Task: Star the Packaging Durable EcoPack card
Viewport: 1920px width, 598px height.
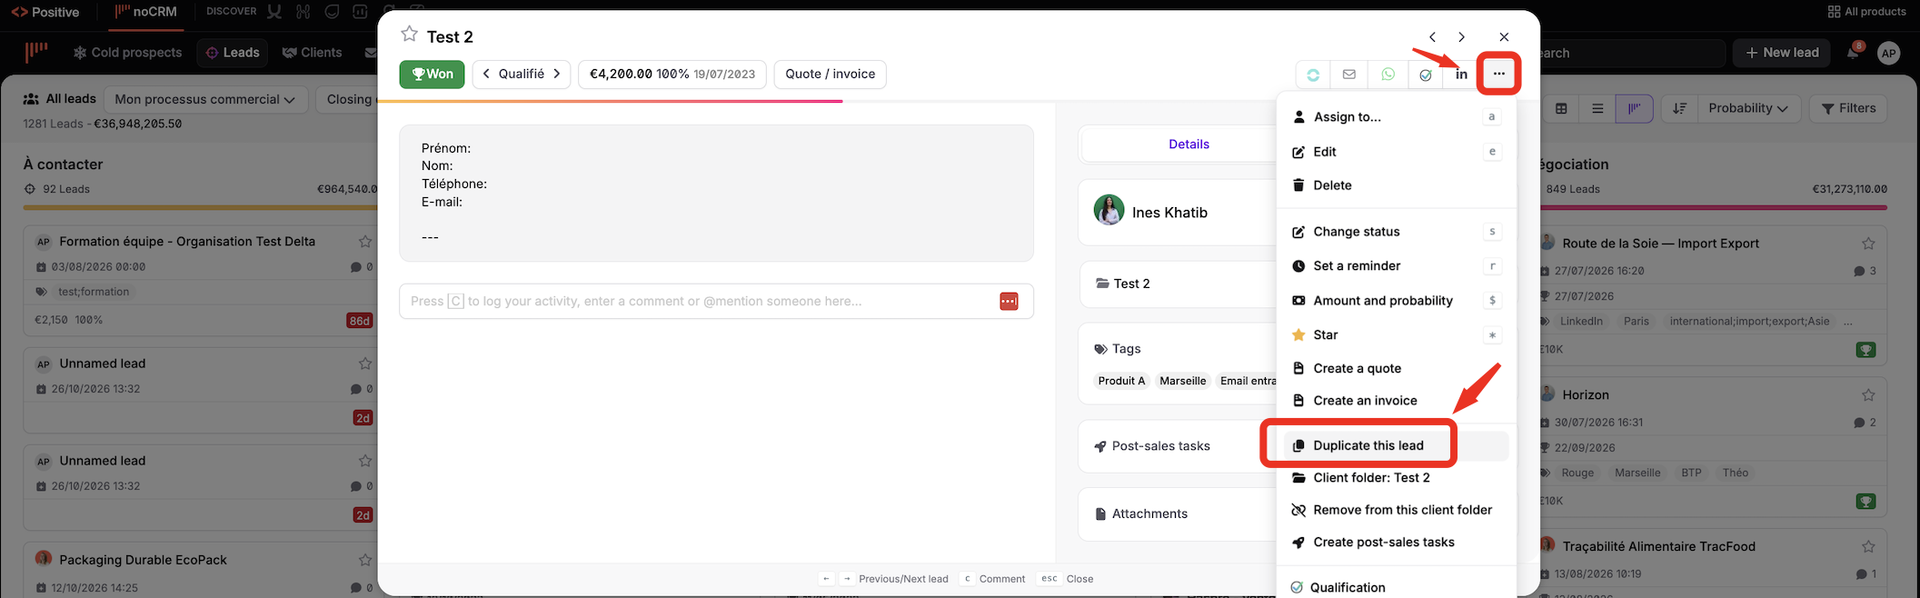Action: (x=365, y=560)
